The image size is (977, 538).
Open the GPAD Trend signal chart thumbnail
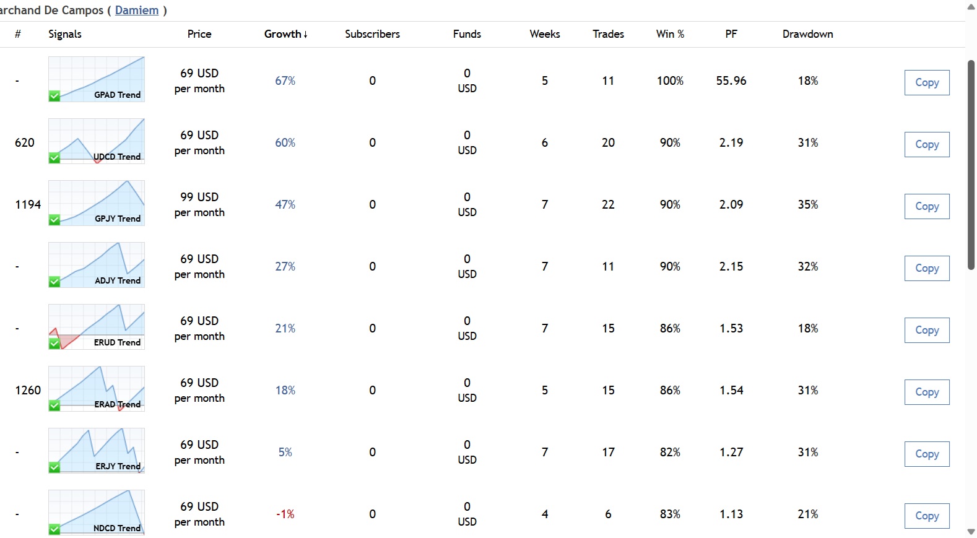point(97,79)
